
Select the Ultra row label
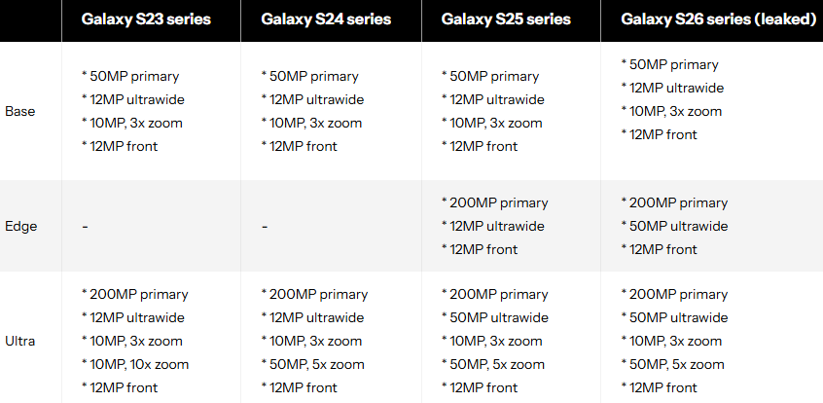pos(19,341)
